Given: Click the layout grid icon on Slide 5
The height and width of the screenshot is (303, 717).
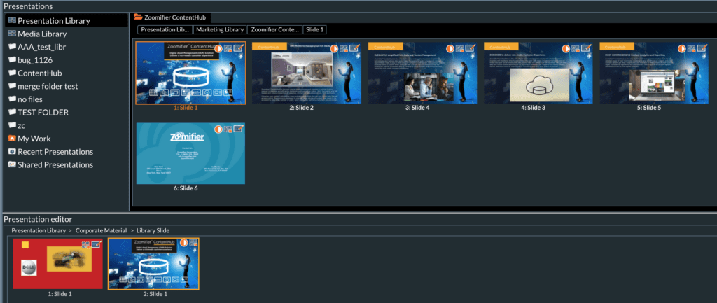Looking at the screenshot, I should (x=691, y=48).
